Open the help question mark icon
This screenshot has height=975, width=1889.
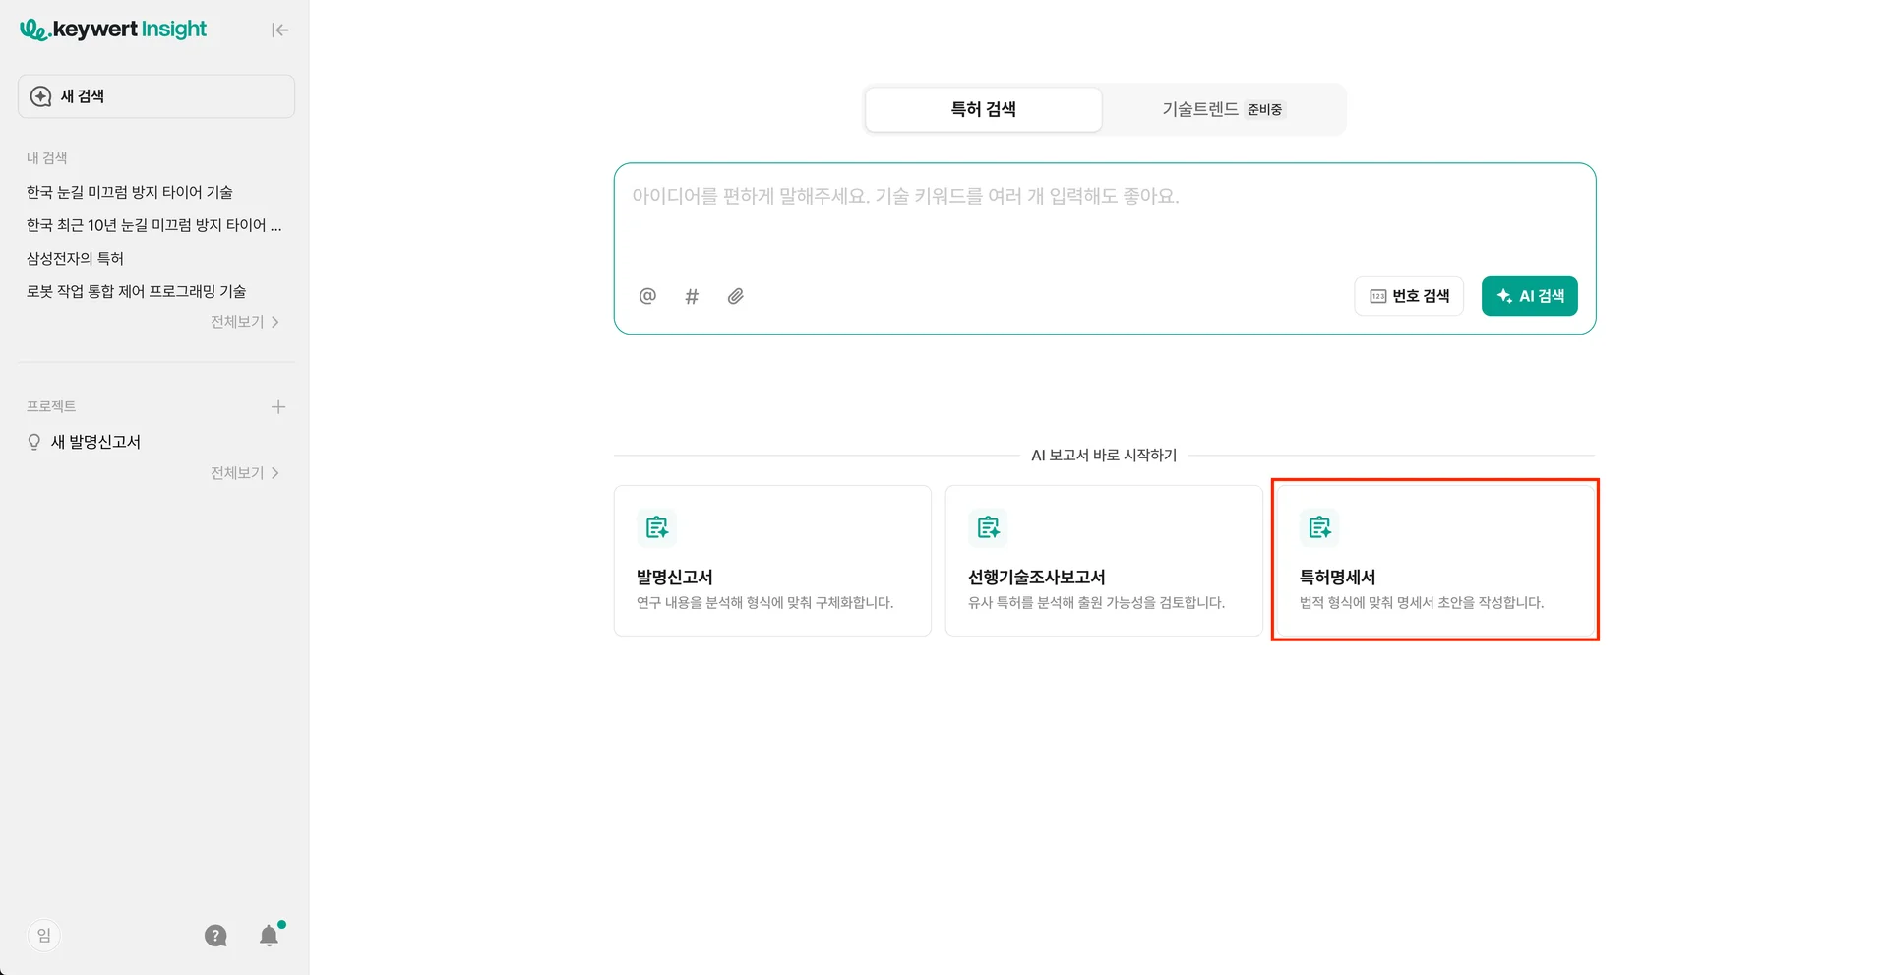click(x=215, y=936)
